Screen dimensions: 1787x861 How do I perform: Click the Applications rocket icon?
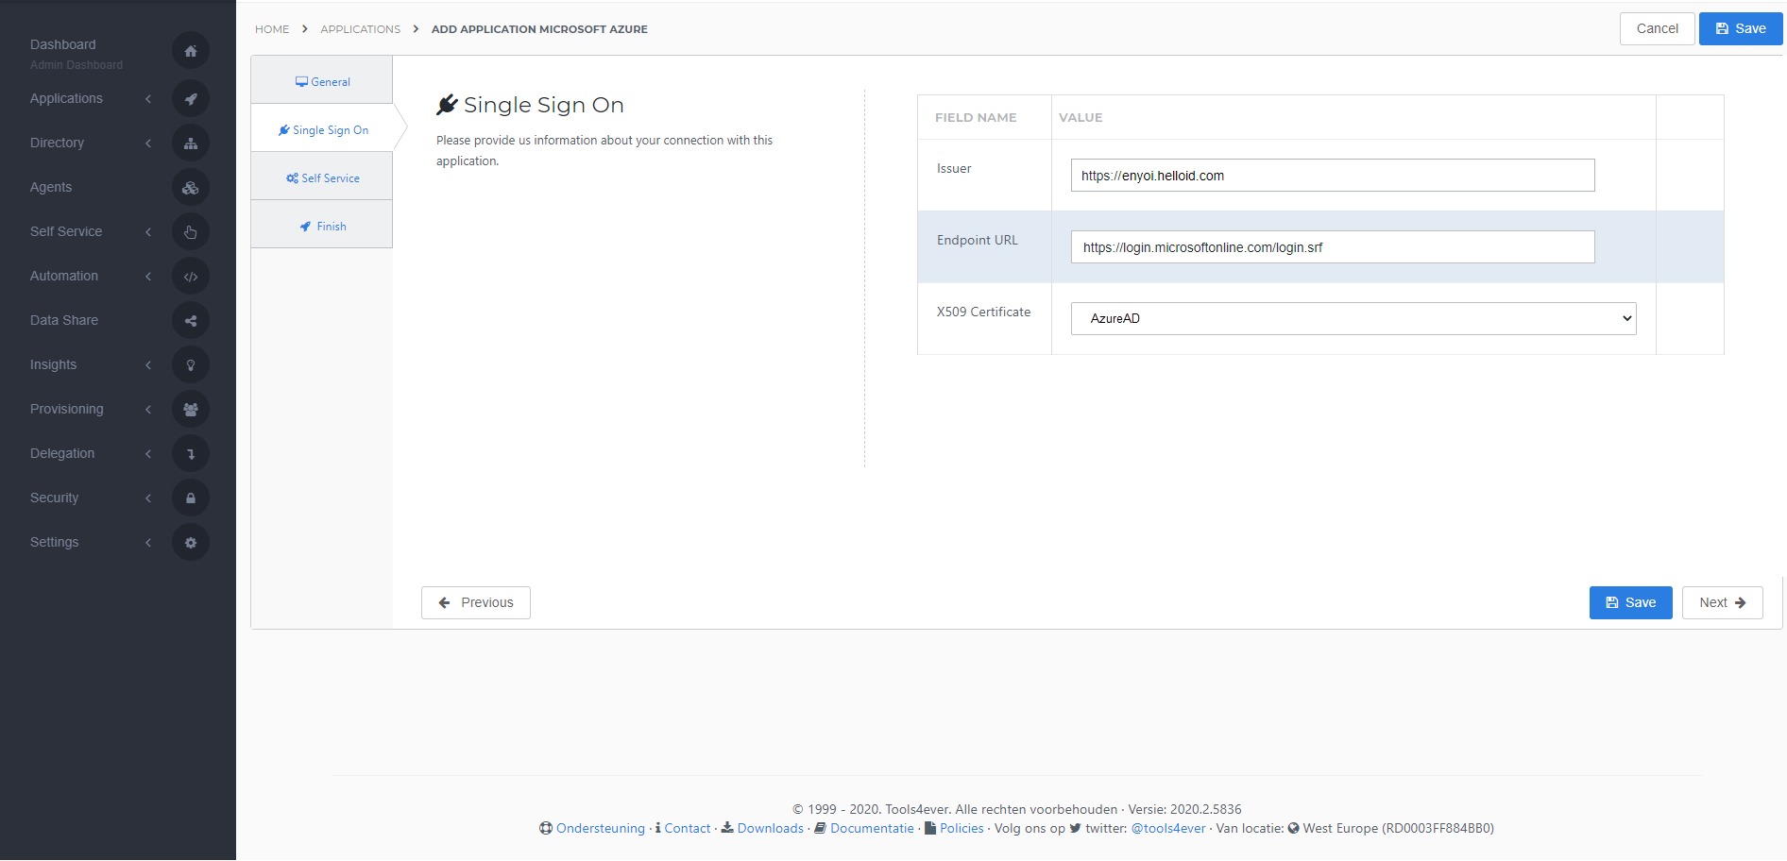click(191, 98)
